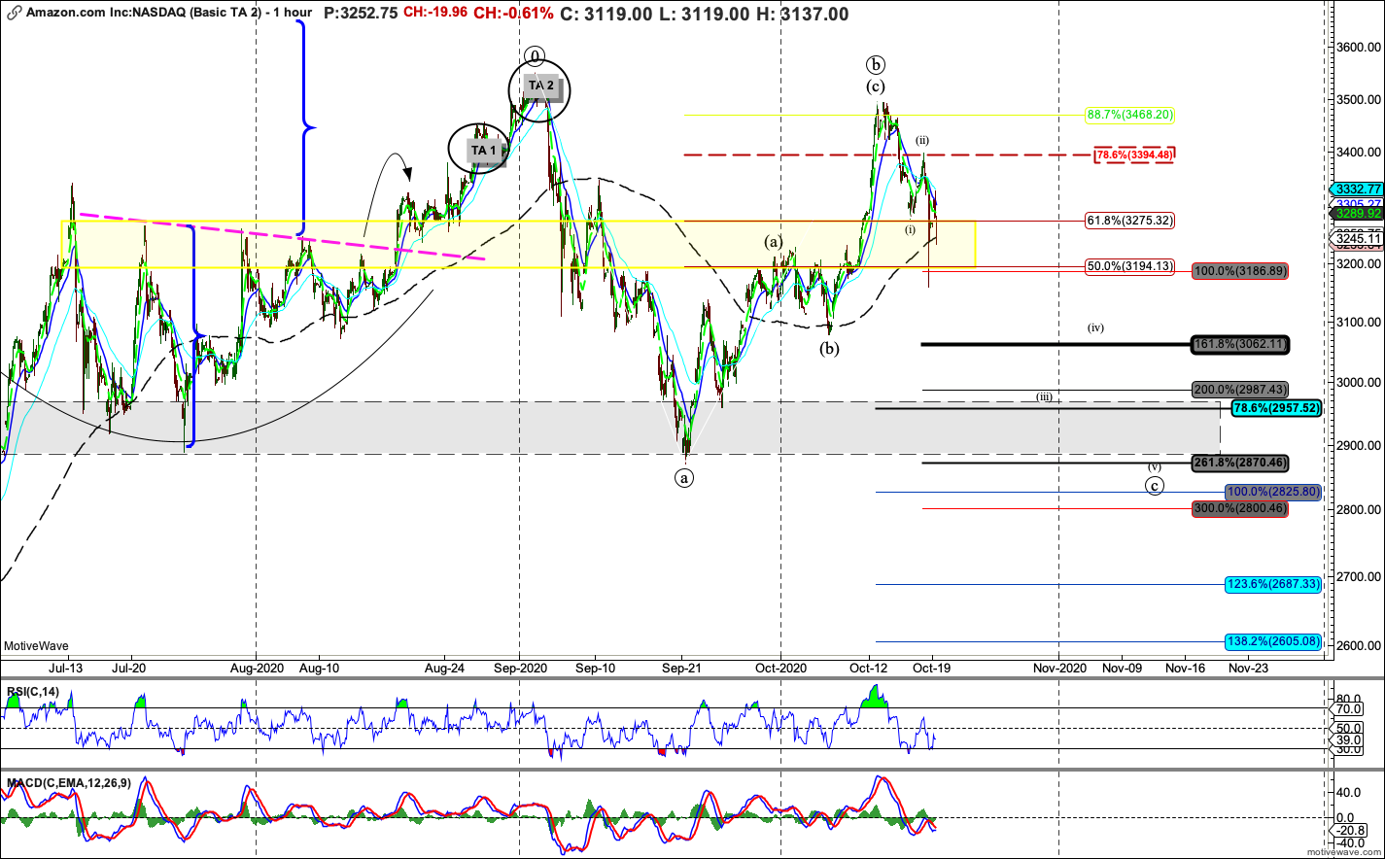Click the Nov-23 date axis label
Viewport: 1385px width, 859px height.
(x=1249, y=669)
